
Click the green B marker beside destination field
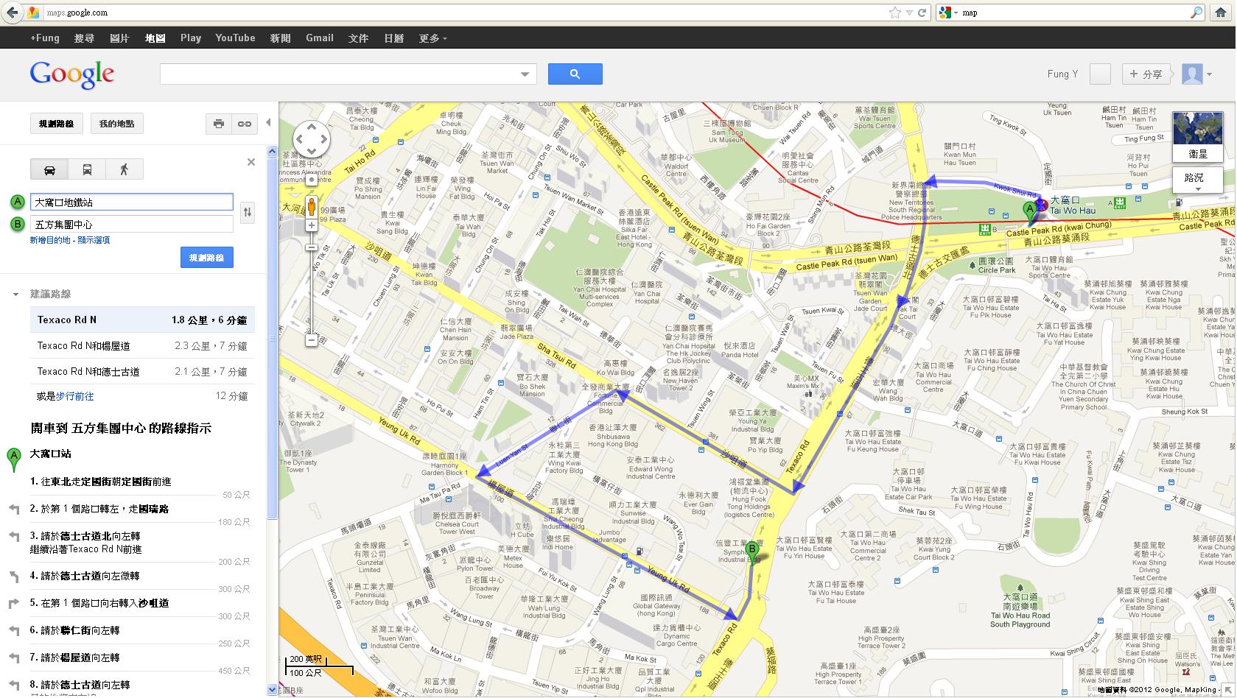18,224
